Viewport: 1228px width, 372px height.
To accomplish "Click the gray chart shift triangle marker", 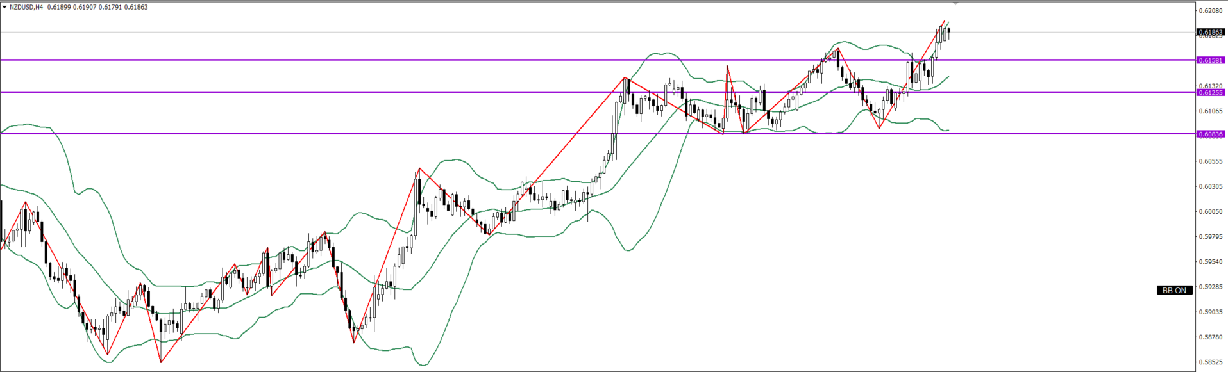I will pyautogui.click(x=955, y=4).
